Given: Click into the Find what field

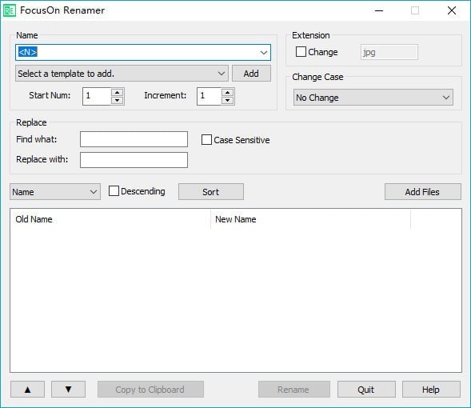Looking at the screenshot, I should tap(134, 139).
